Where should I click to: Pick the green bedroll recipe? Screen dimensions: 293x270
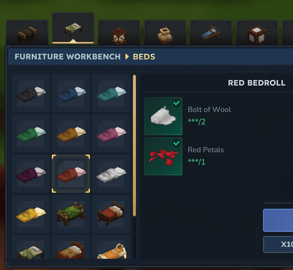click(x=31, y=133)
